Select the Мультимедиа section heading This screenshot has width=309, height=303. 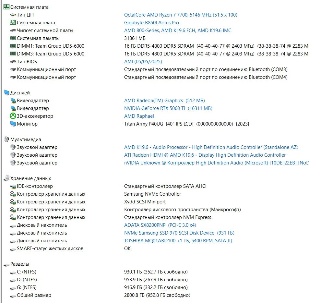tap(26, 139)
